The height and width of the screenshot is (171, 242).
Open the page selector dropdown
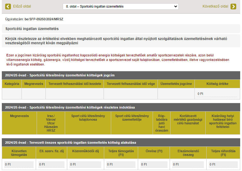click(120, 6)
